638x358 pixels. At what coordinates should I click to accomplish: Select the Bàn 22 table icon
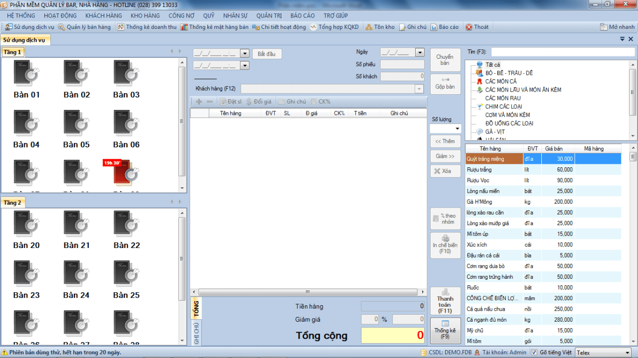pyautogui.click(x=127, y=224)
